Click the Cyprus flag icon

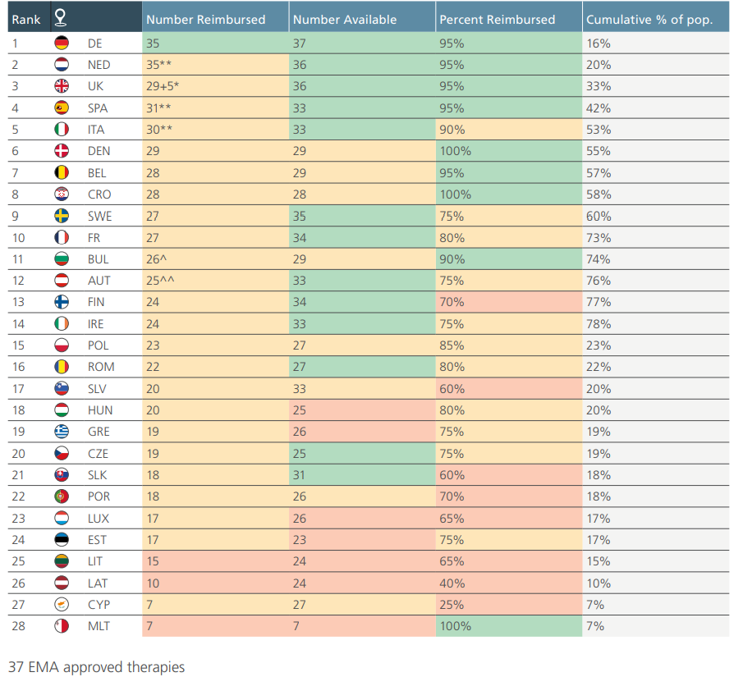(62, 605)
